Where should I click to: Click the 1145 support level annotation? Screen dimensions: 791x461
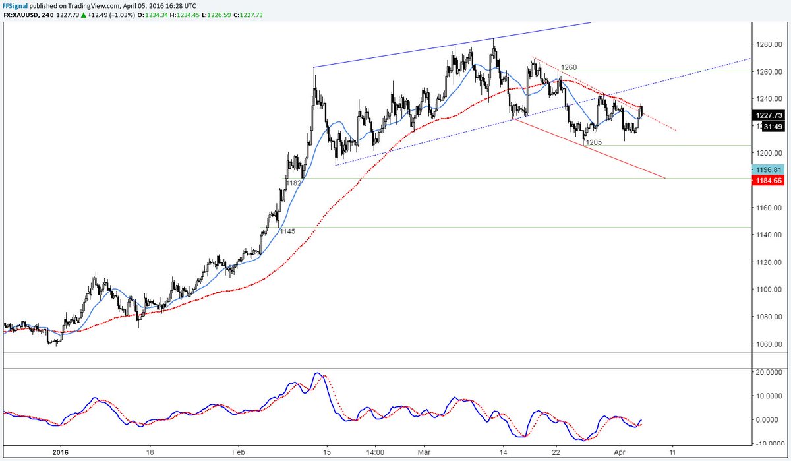[287, 231]
